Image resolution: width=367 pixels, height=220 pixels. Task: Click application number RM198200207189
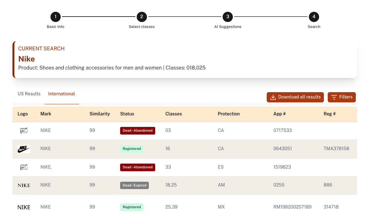click(292, 207)
